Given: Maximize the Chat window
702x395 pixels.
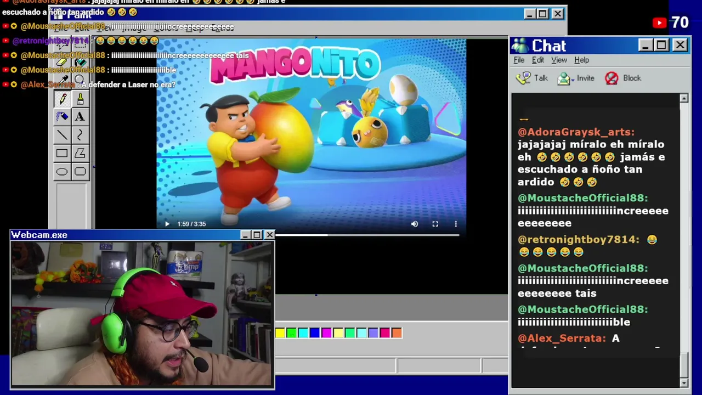Looking at the screenshot, I should tap(661, 45).
